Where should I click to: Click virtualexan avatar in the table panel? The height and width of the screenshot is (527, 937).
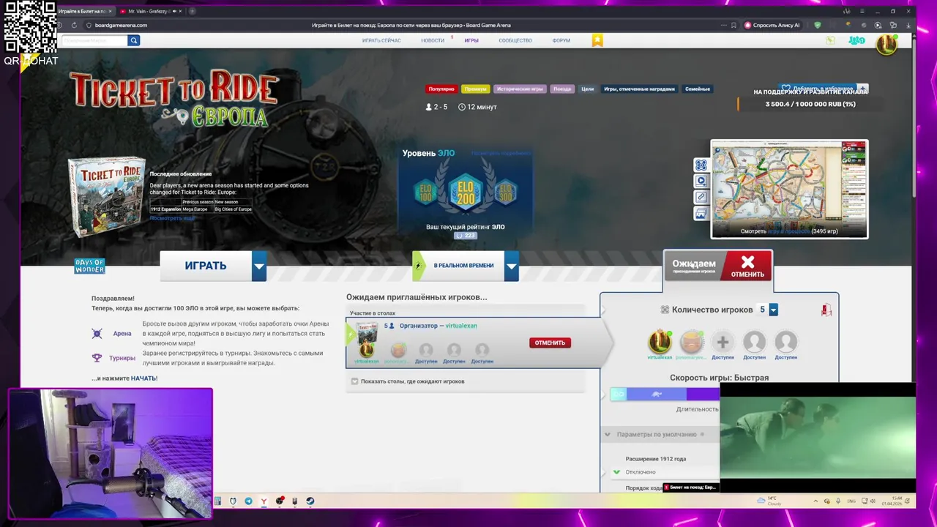click(660, 342)
